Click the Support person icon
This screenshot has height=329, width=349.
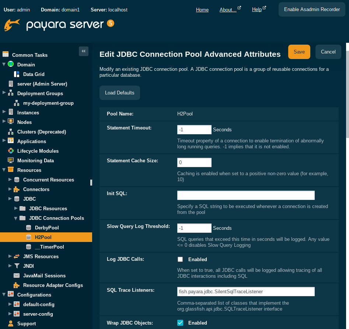[11, 323]
